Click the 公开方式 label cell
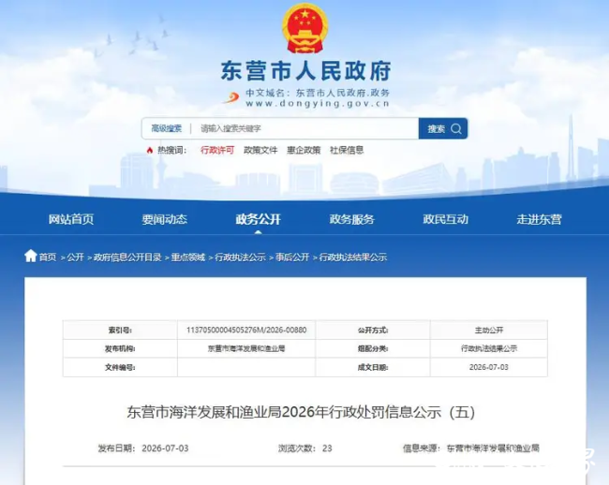 pyautogui.click(x=373, y=331)
